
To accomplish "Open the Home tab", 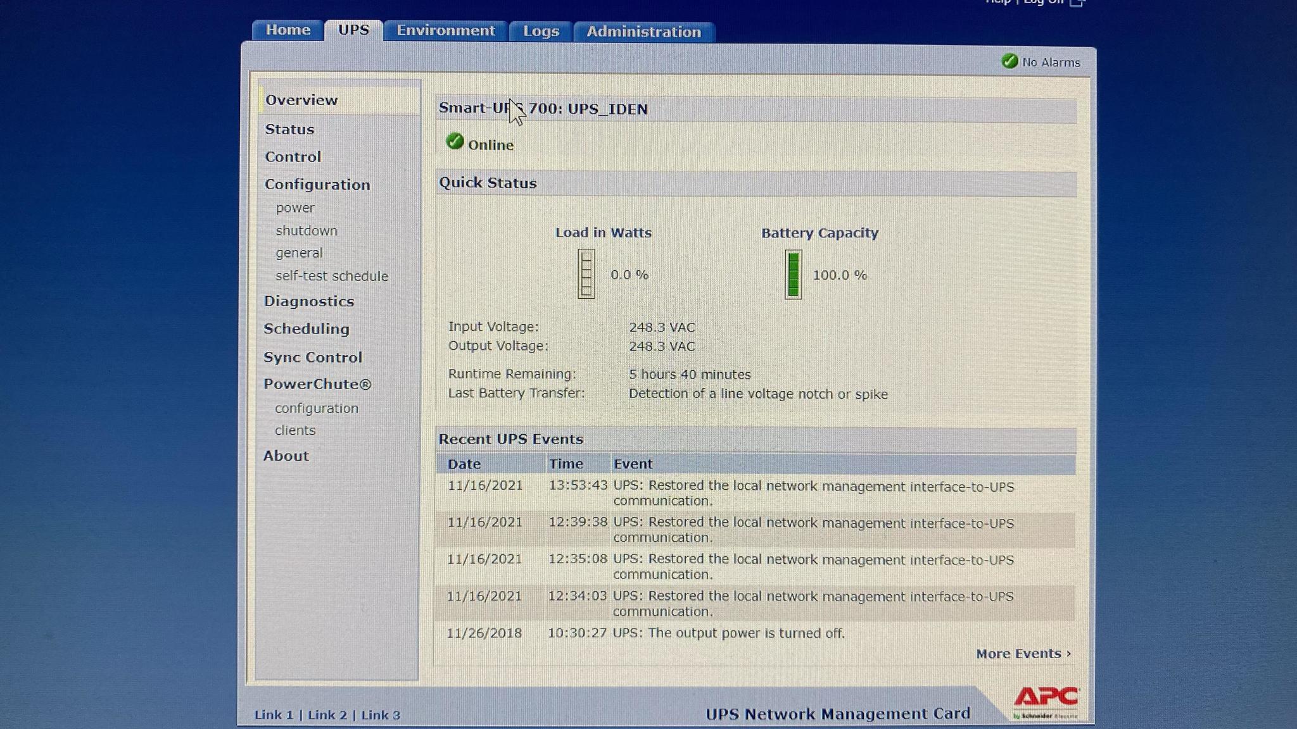I will 288,30.
